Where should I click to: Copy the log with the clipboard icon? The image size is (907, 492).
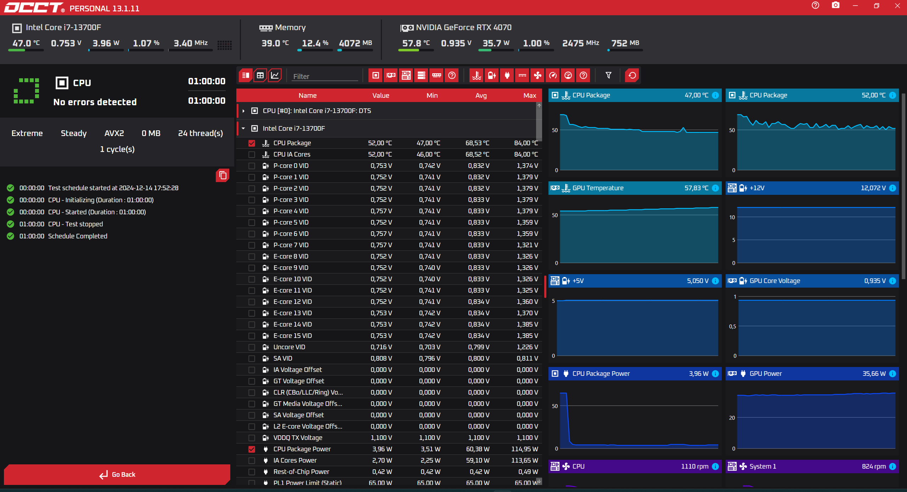pyautogui.click(x=222, y=175)
